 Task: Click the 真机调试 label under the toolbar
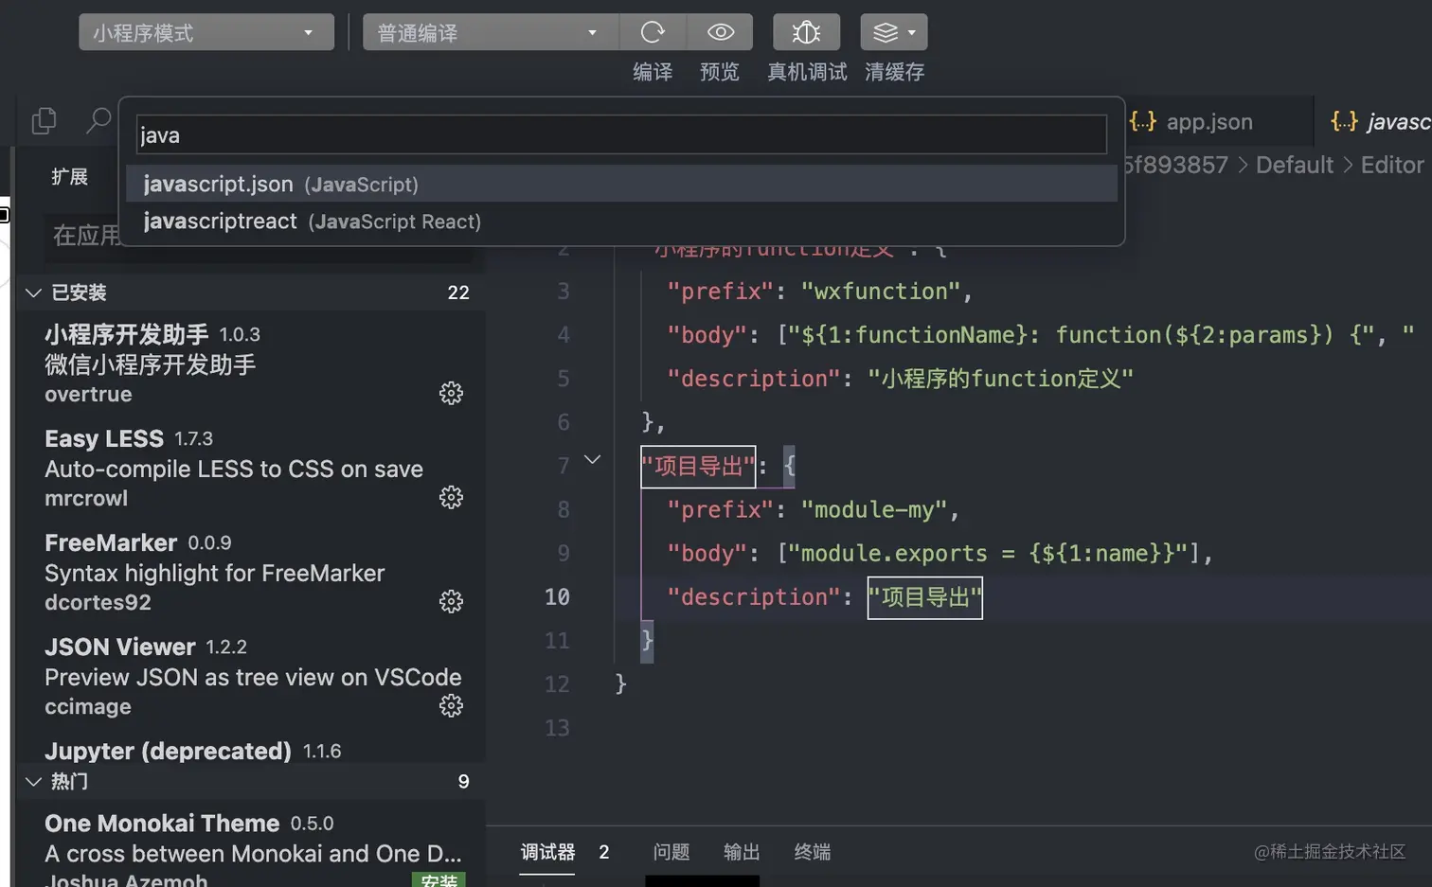pos(807,72)
